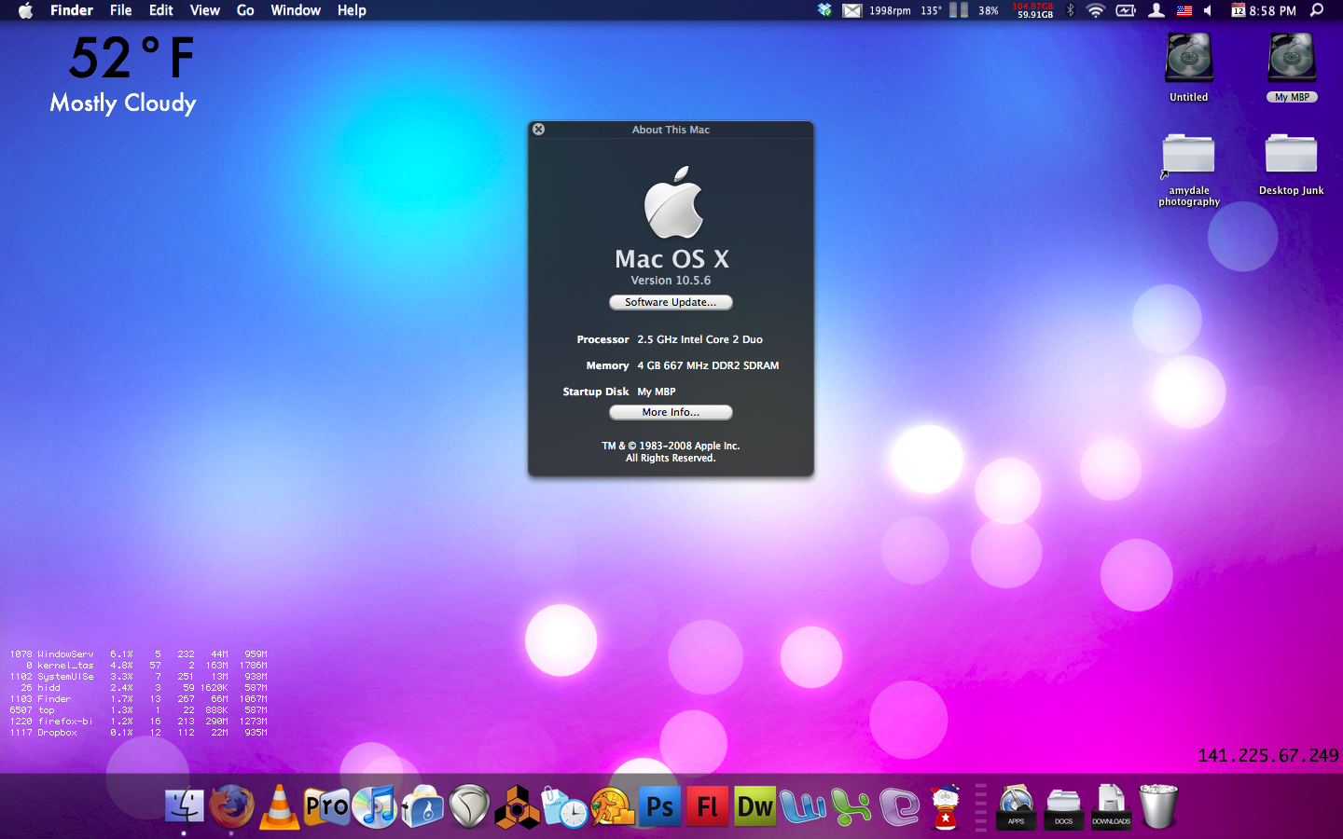
Task: Open the user account menu bar icon
Action: (x=1156, y=10)
